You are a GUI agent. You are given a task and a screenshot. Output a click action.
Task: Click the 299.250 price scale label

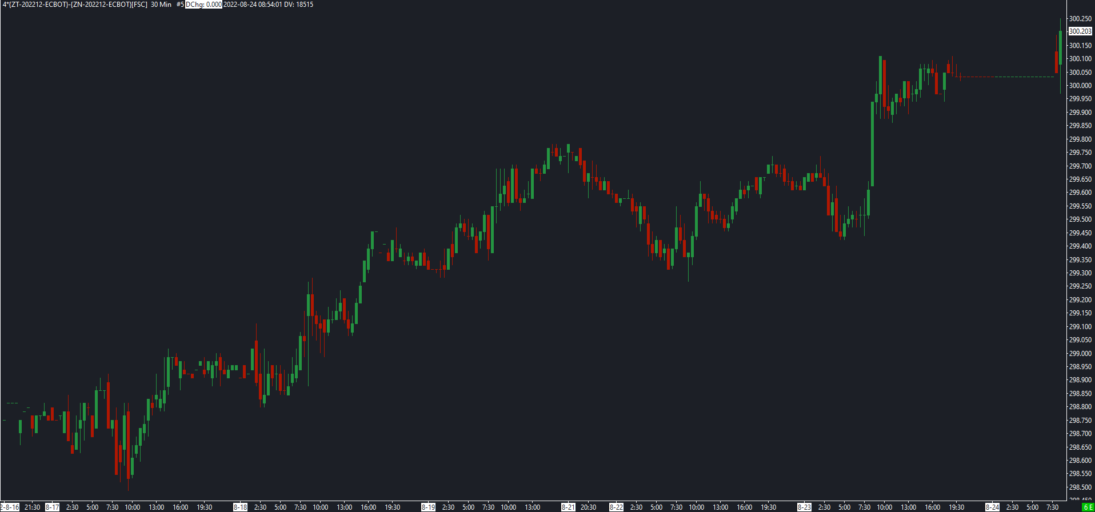click(x=1080, y=286)
